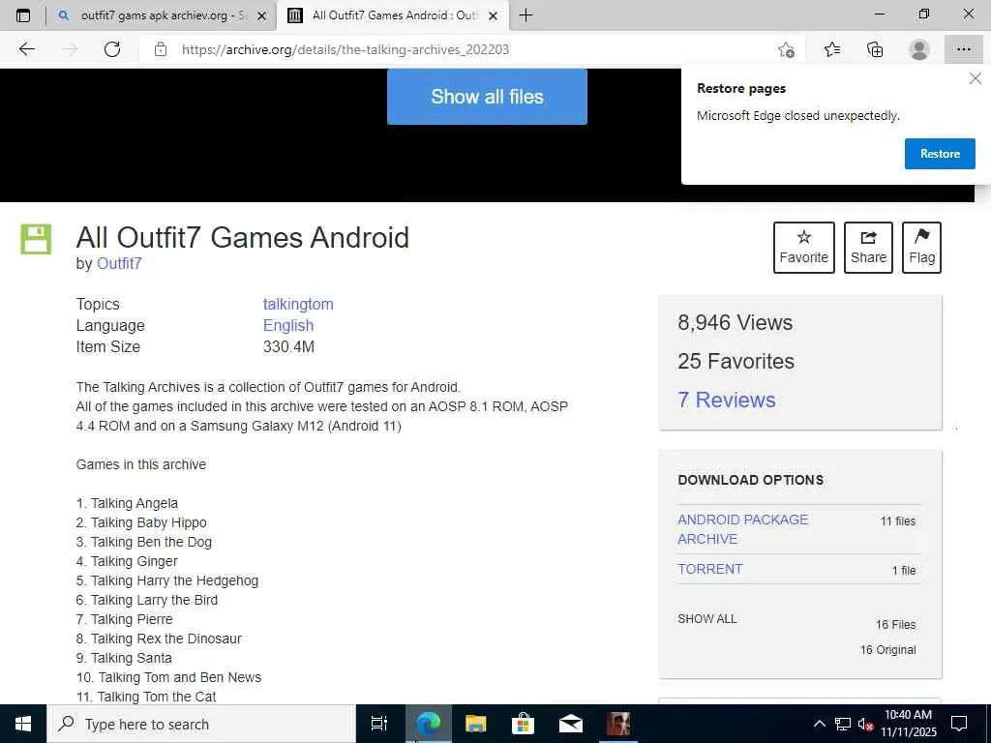Close the All Outfit7 Games Android tab

[493, 15]
